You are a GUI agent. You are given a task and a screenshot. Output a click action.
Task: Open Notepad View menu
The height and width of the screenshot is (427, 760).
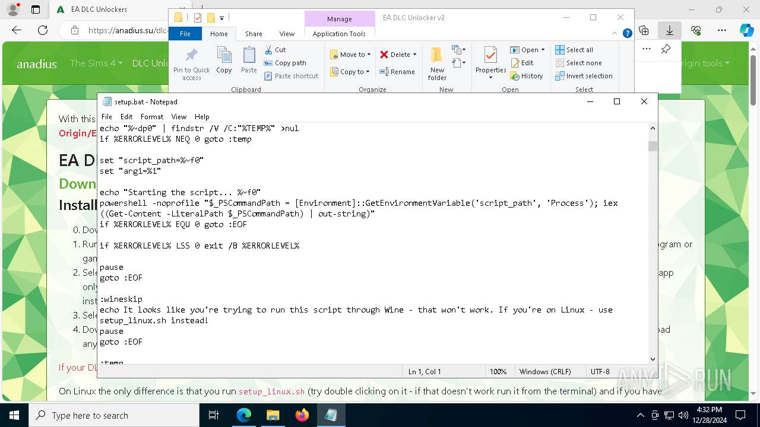pos(179,117)
